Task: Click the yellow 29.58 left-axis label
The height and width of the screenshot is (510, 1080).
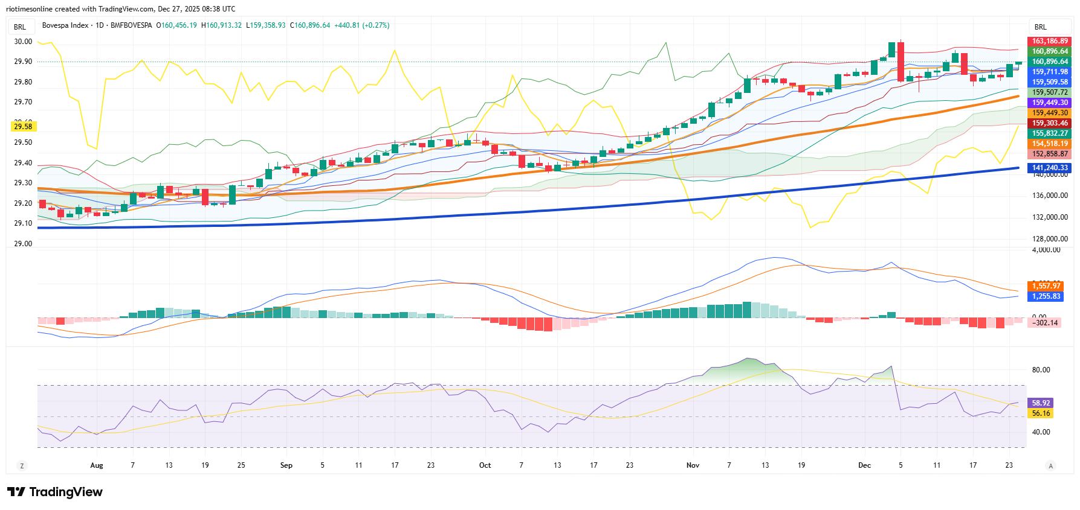Action: (x=24, y=127)
